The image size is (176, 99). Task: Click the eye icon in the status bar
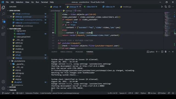pyautogui.click(x=13, y=93)
